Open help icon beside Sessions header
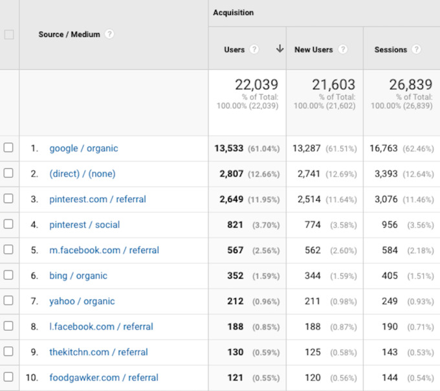 [x=417, y=49]
